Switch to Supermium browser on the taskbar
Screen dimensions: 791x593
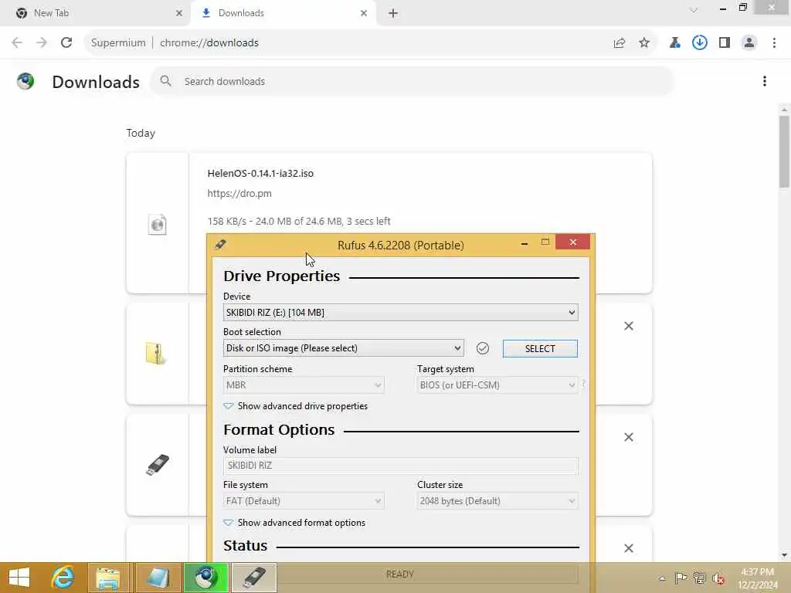coord(205,578)
